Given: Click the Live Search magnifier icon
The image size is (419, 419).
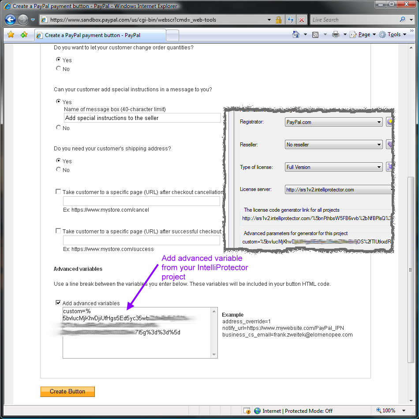Looking at the screenshot, I should [x=402, y=19].
